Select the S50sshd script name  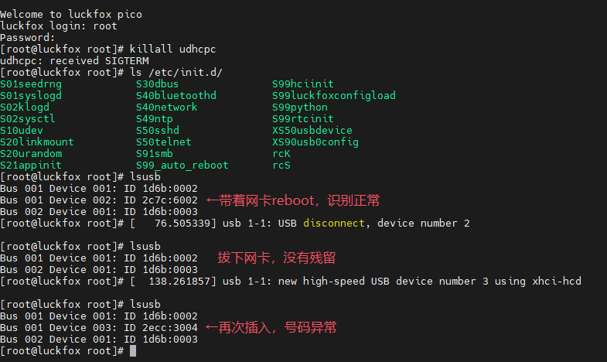click(158, 131)
